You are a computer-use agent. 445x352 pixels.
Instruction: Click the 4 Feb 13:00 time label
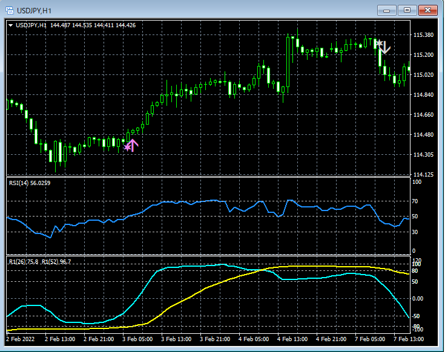click(x=292, y=339)
